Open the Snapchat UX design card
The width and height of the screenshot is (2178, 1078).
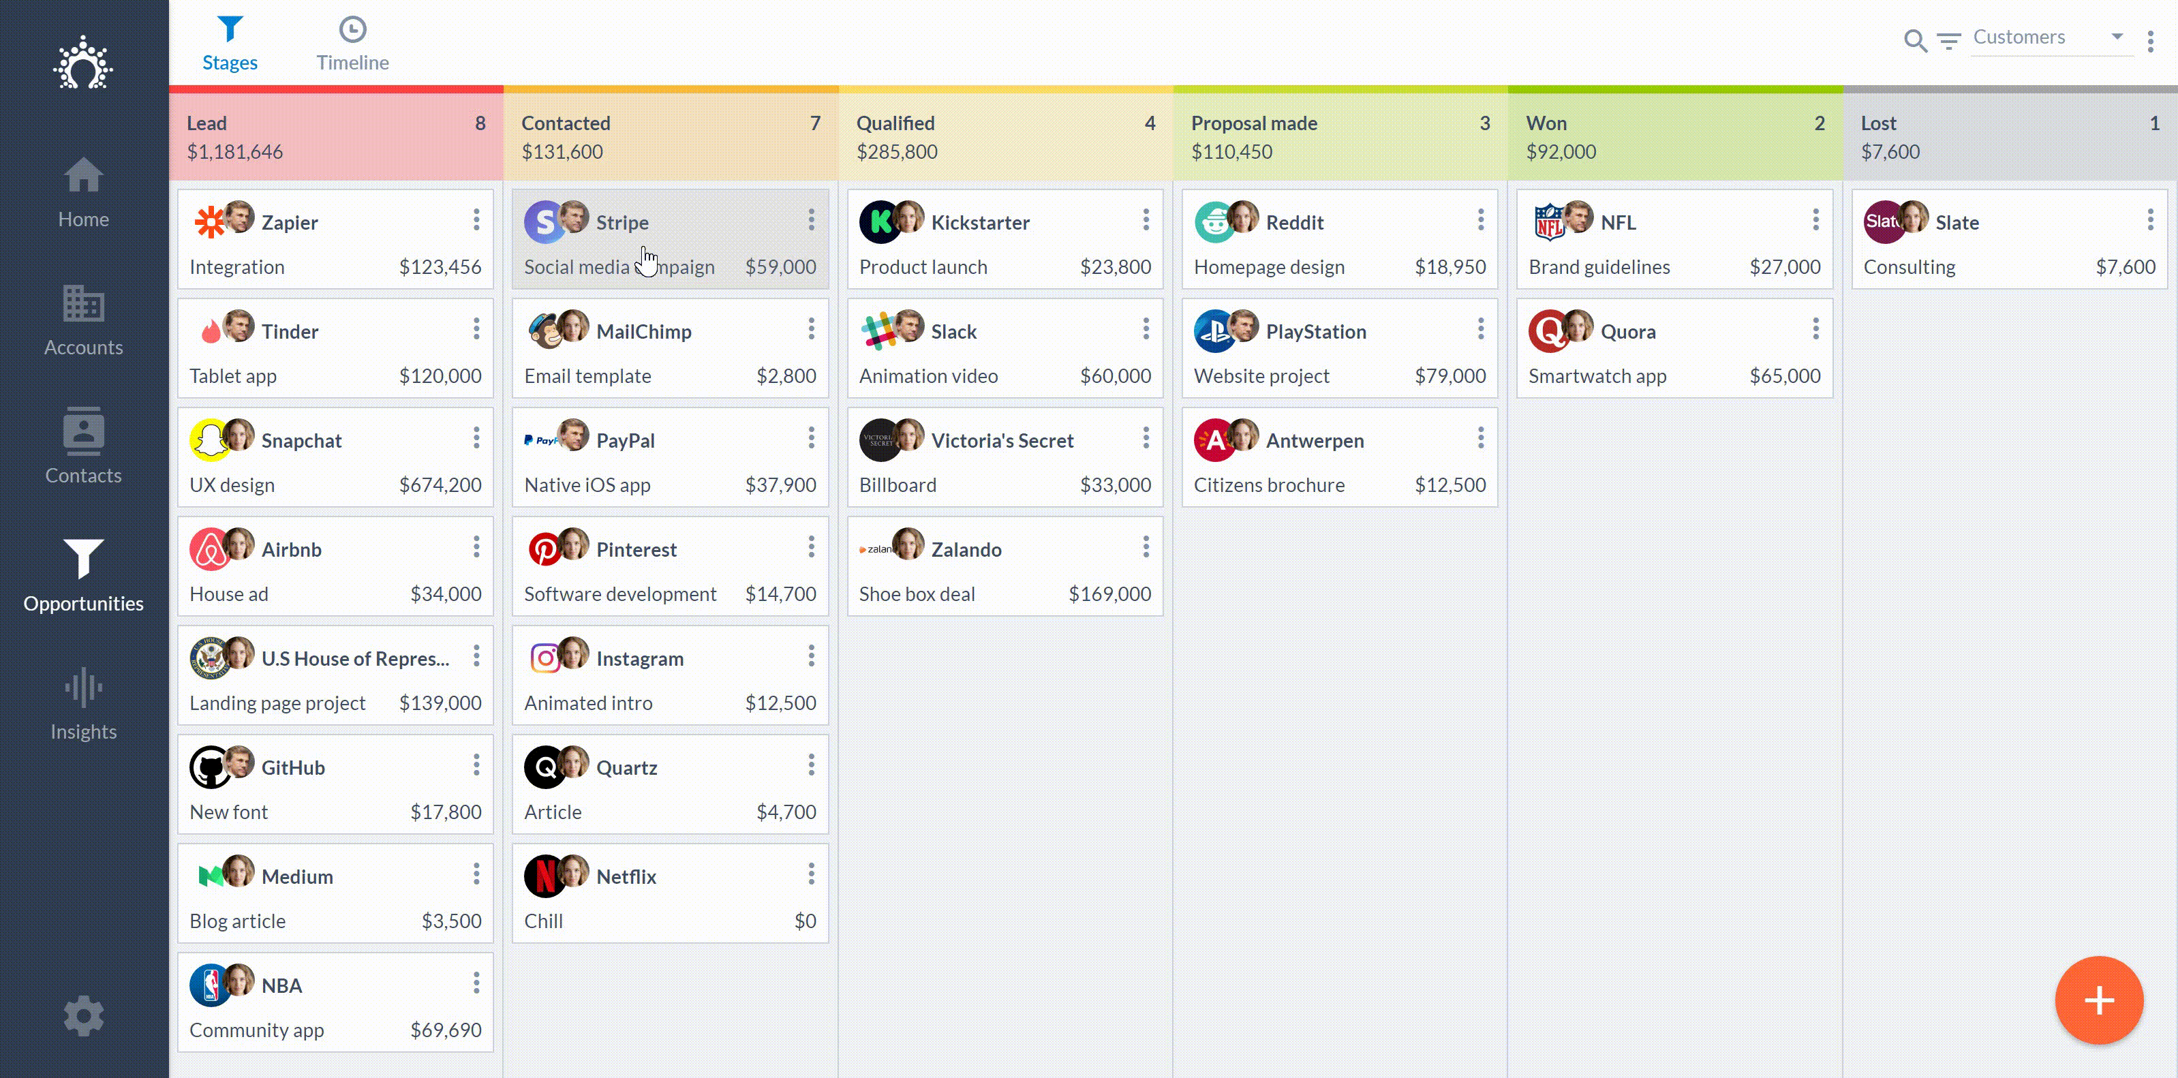click(335, 457)
